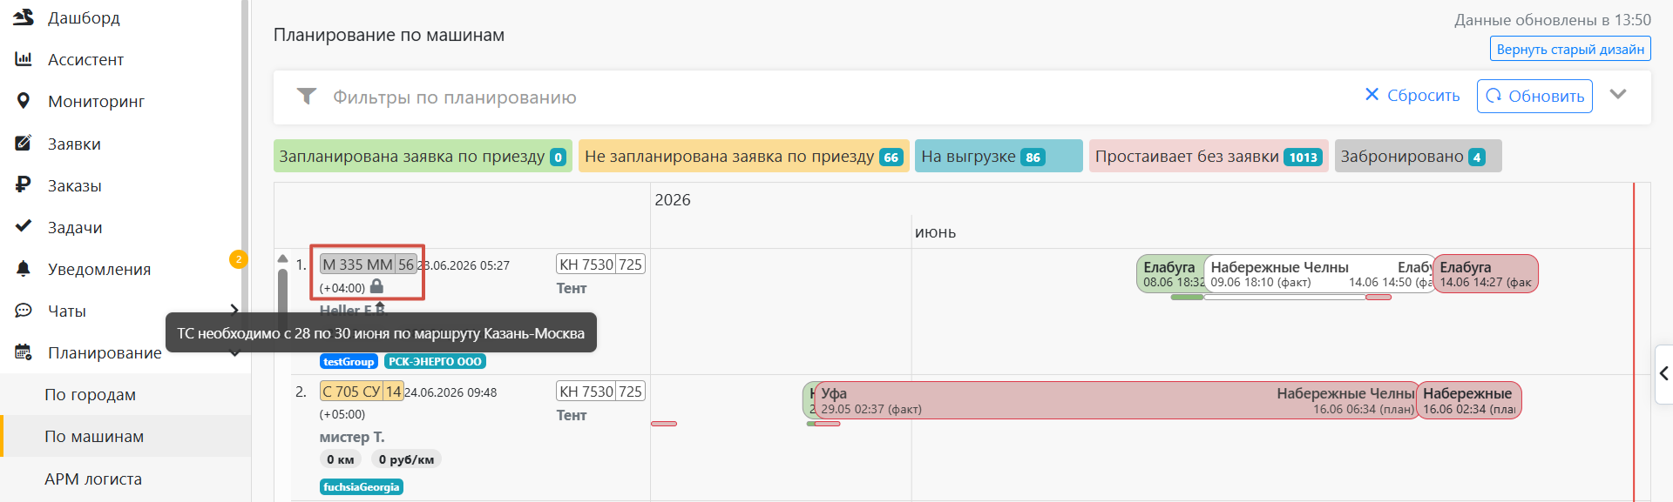
Task: Toggle the Простаивает без заявки status filter
Action: (x=1209, y=157)
